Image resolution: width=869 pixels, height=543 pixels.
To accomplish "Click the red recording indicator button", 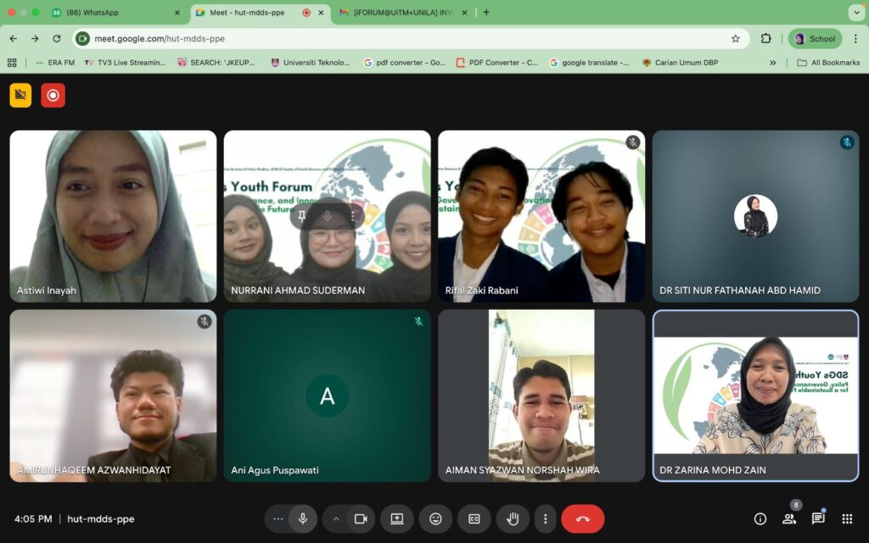I will [53, 95].
